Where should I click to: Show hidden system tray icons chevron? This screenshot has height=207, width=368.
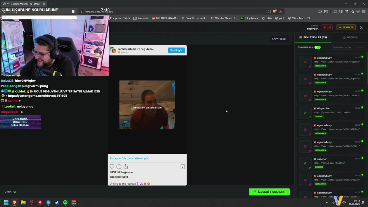[327, 202]
